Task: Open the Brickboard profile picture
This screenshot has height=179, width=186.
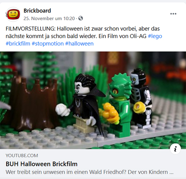Action: [x=13, y=14]
